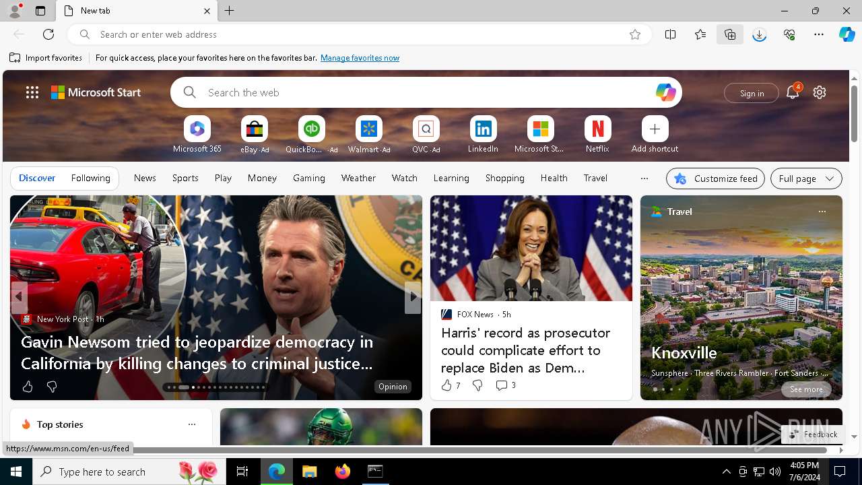Open Firefox from the taskbar
This screenshot has height=485, width=862.
point(342,472)
